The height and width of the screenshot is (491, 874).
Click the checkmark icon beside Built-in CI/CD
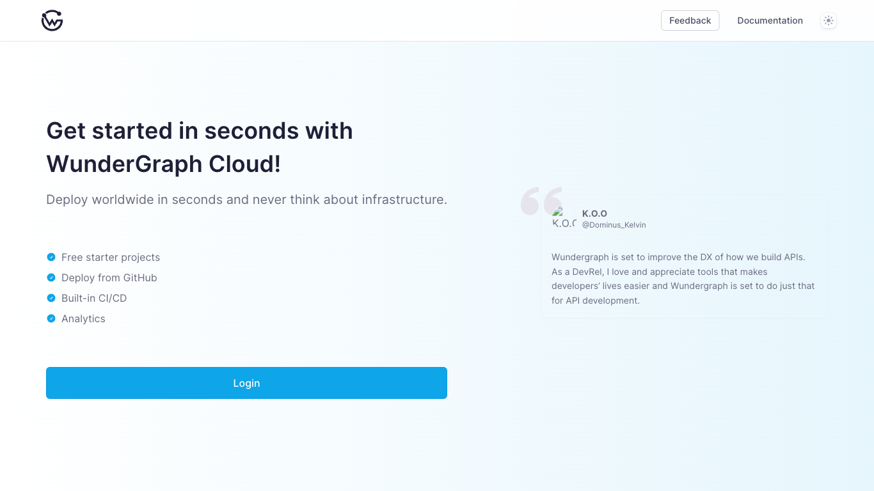click(x=51, y=298)
